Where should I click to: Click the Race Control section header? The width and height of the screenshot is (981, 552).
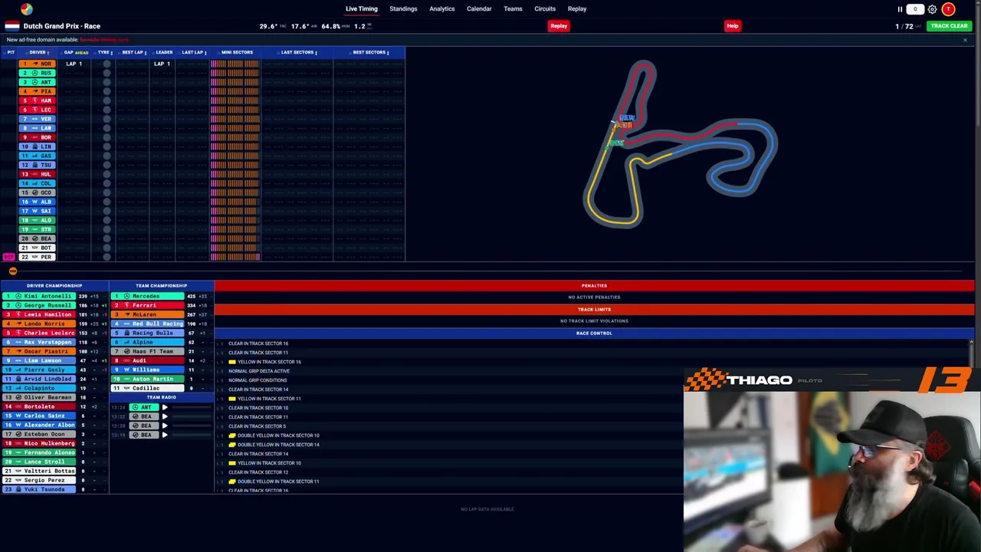[594, 333]
